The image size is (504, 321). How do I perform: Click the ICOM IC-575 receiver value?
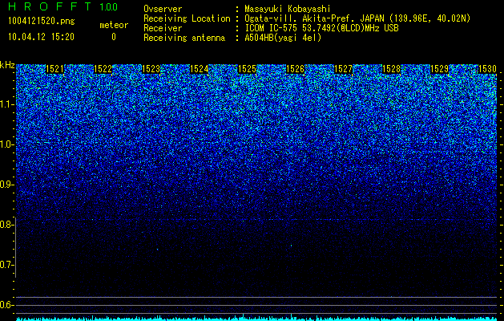pos(321,28)
